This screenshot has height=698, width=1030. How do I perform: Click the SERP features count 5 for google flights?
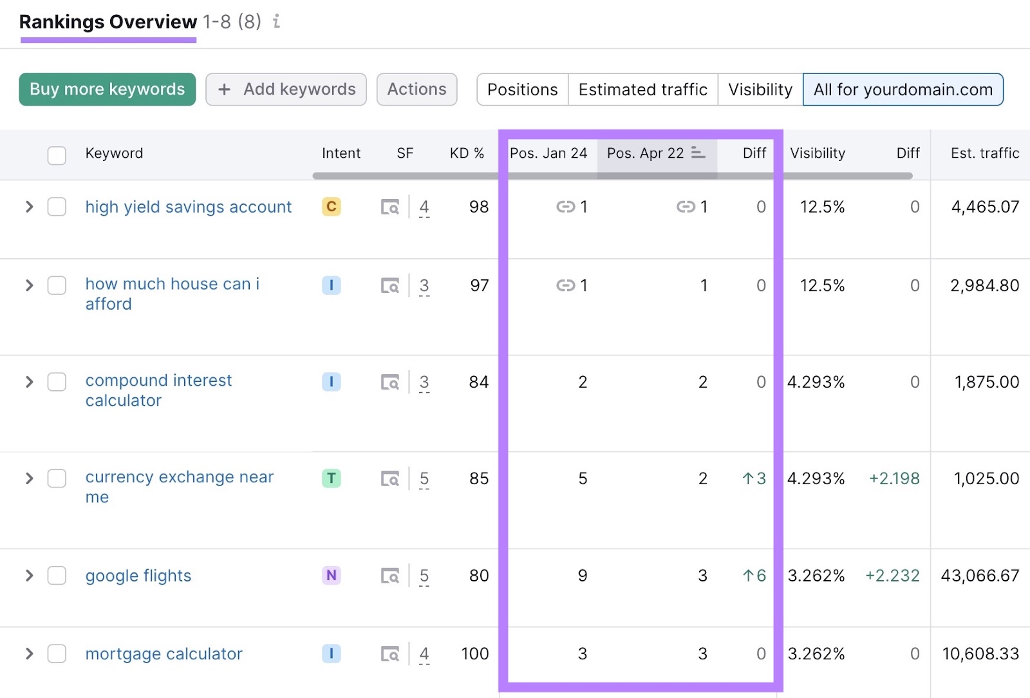click(424, 576)
